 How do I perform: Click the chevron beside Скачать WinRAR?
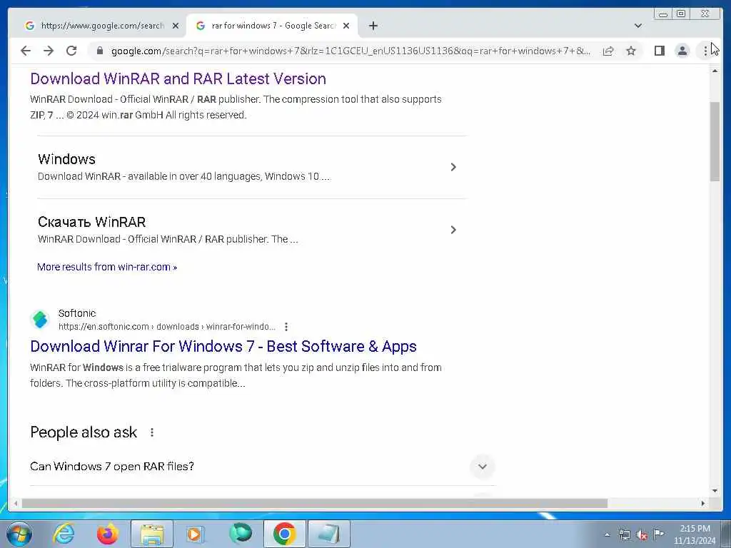click(x=453, y=230)
